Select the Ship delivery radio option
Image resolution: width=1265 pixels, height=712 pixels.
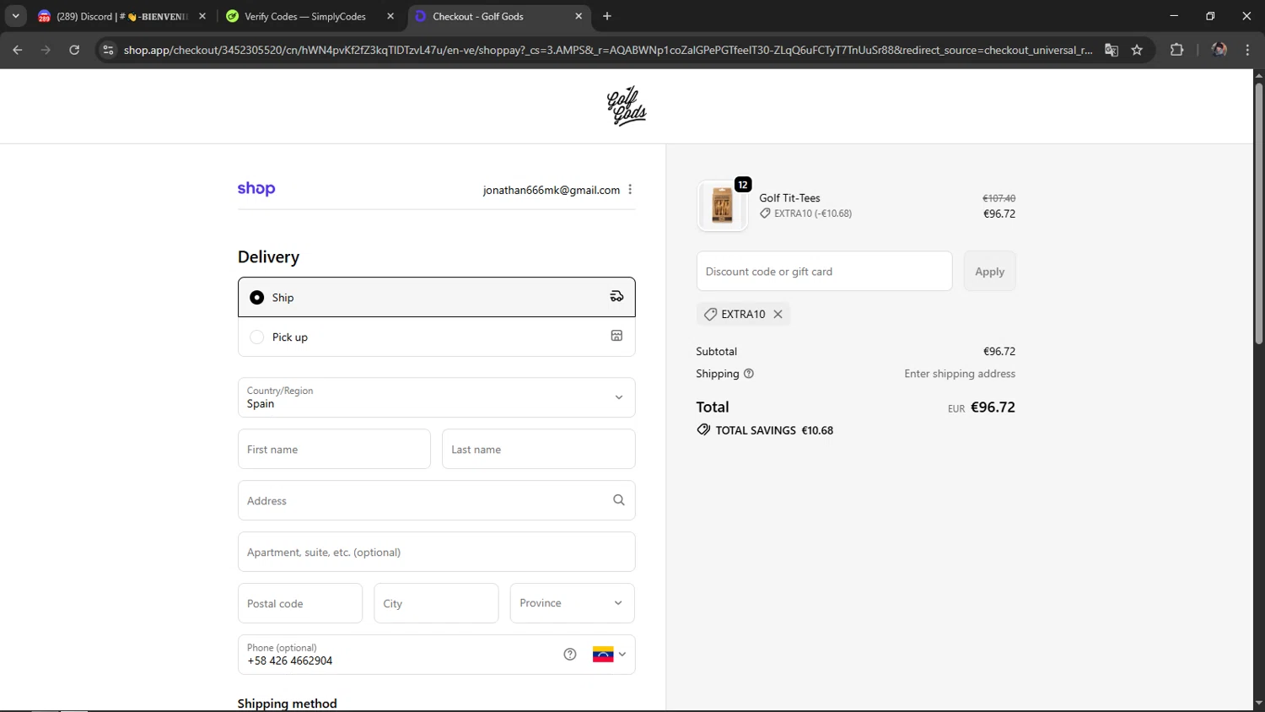(257, 297)
